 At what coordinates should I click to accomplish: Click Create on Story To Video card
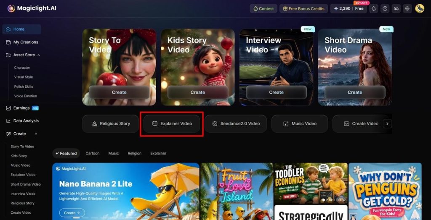(119, 92)
